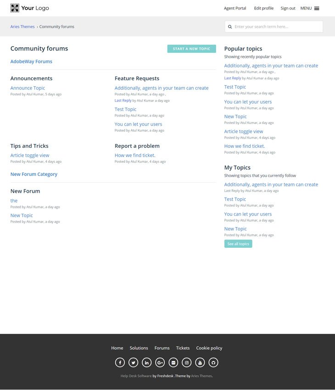Click Sign out in the header

tap(288, 8)
